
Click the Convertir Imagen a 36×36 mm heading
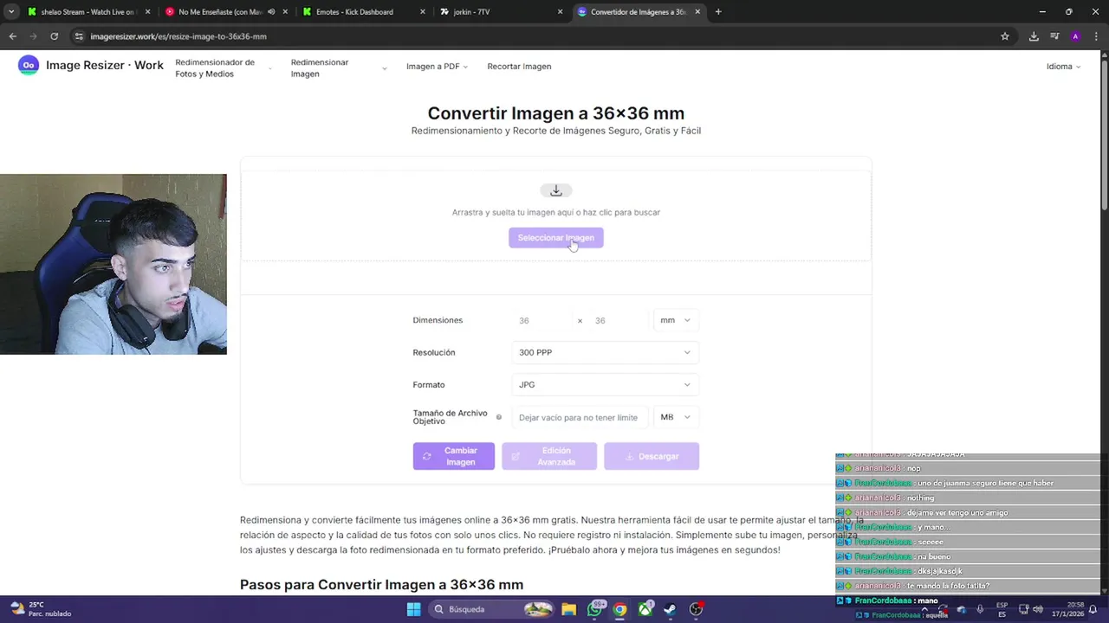[x=556, y=113]
